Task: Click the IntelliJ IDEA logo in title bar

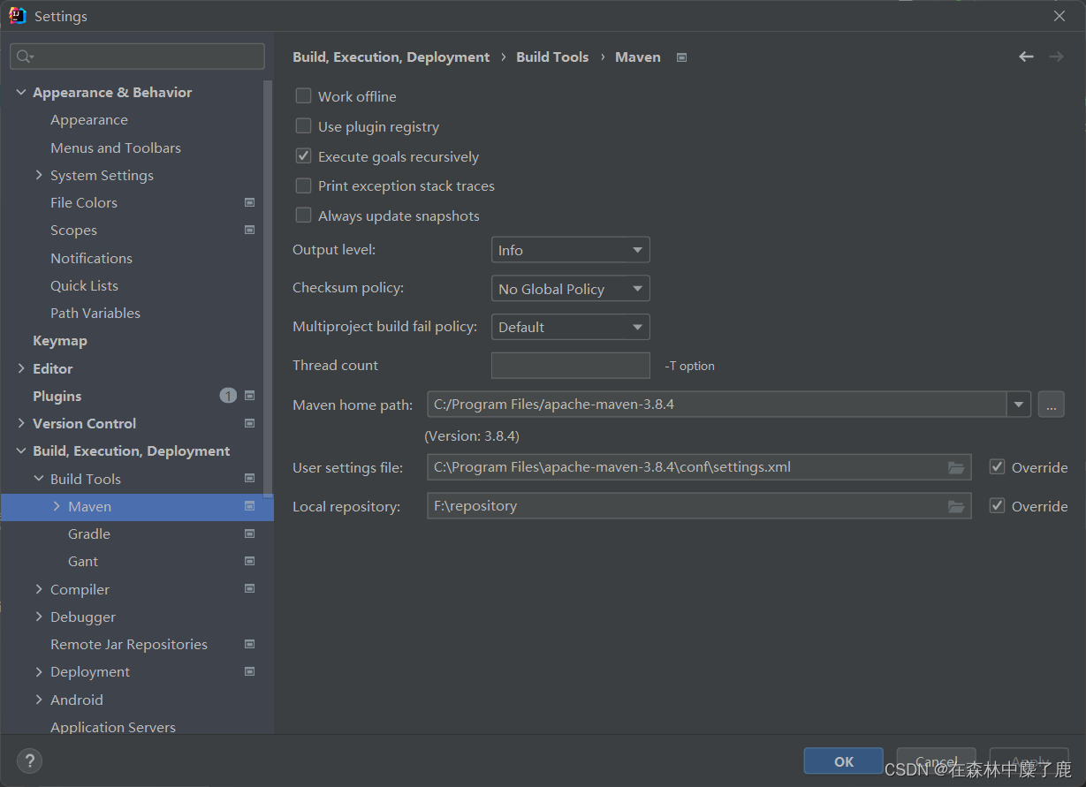Action: [18, 16]
